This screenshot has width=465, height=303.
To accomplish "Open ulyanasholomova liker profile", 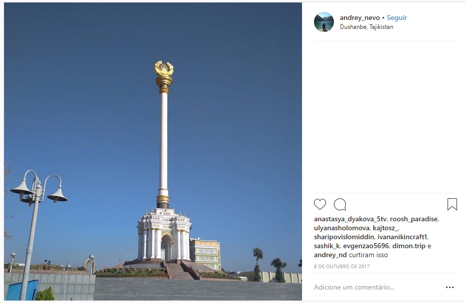I will [341, 228].
